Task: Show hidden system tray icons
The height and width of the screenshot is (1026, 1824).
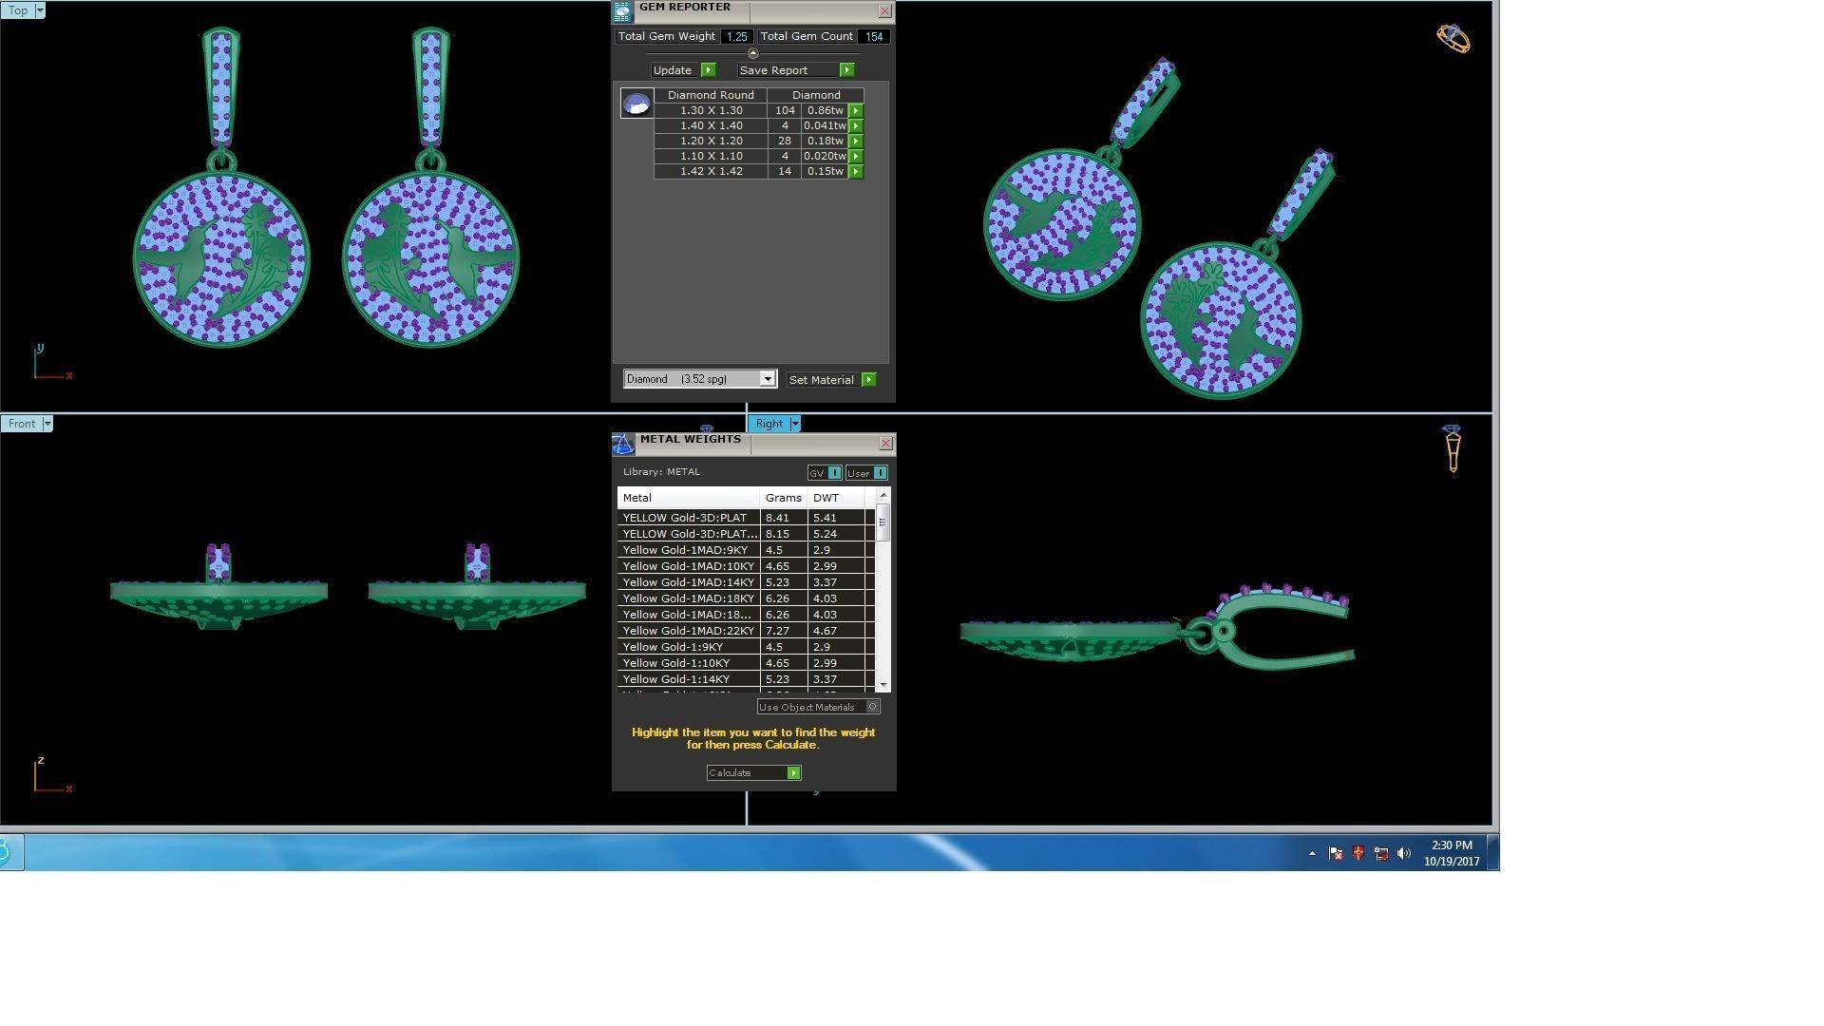Action: 1312,853
